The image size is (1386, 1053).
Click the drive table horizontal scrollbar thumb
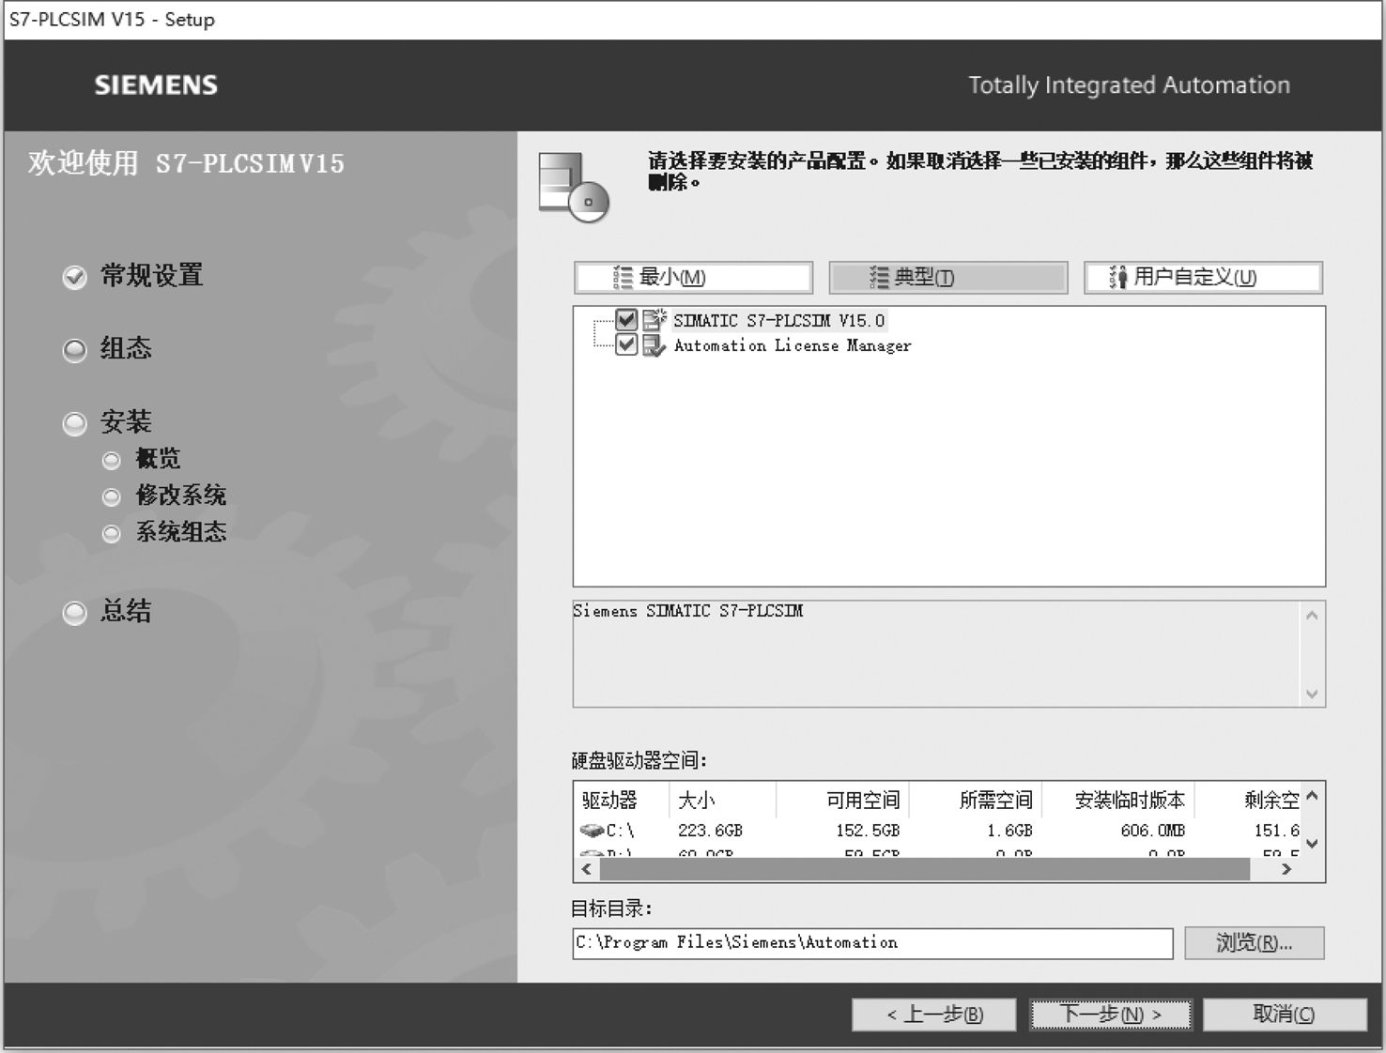(x=925, y=870)
